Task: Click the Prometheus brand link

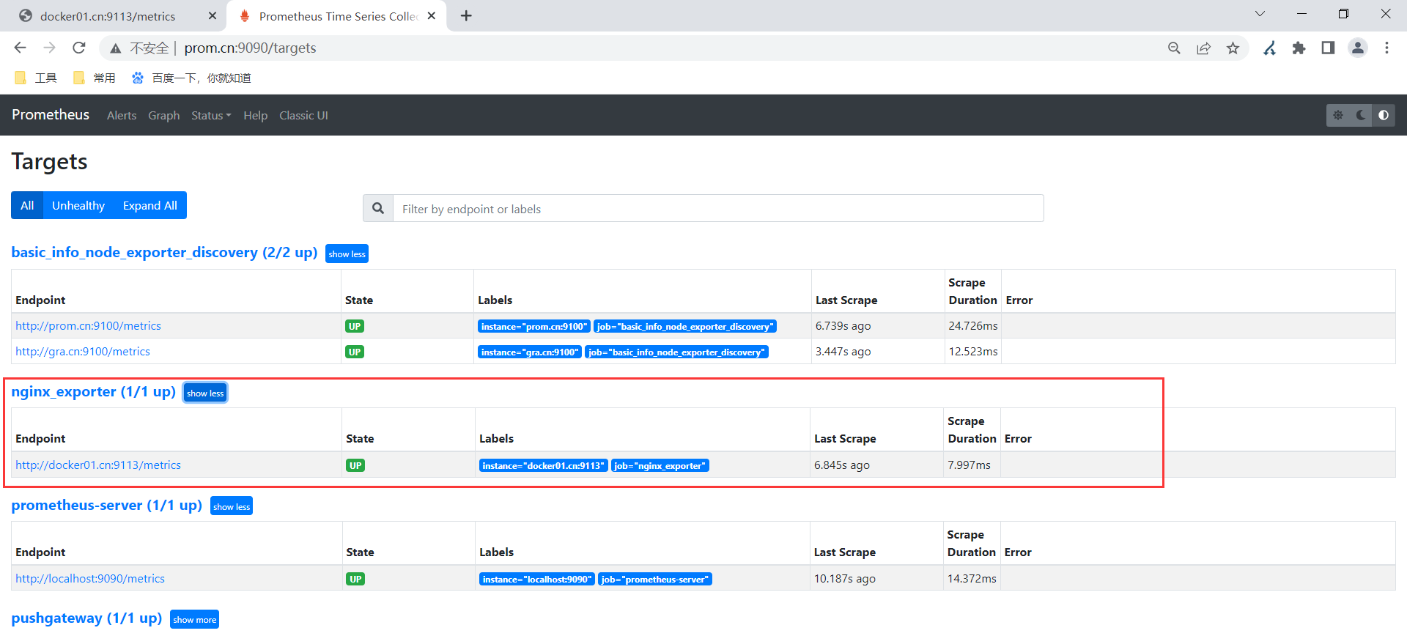Action: (51, 115)
